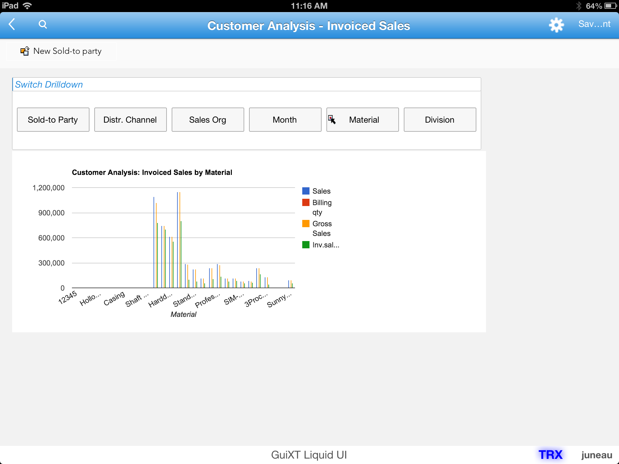Click the juneau label in footer

pyautogui.click(x=596, y=455)
